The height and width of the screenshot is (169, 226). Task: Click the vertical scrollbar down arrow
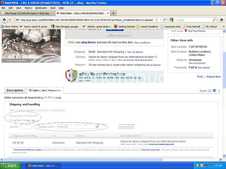tap(224, 156)
